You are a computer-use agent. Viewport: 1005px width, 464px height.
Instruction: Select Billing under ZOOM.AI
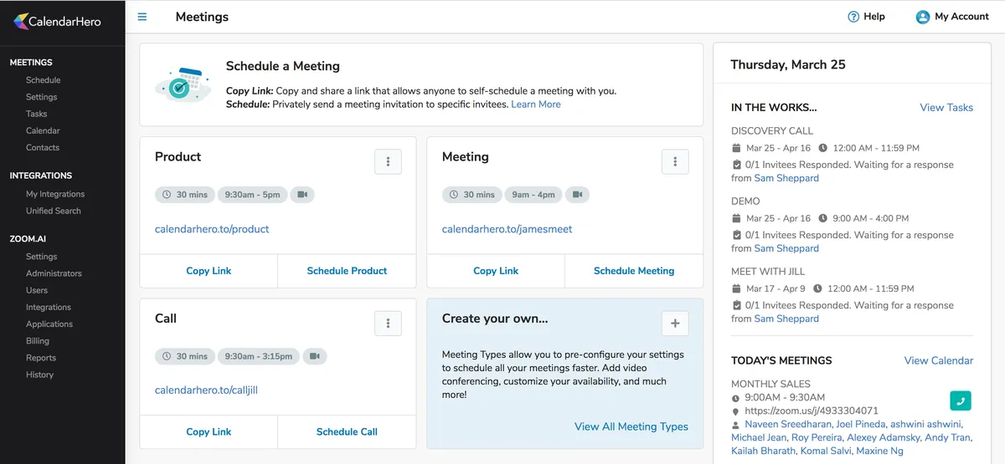click(38, 341)
